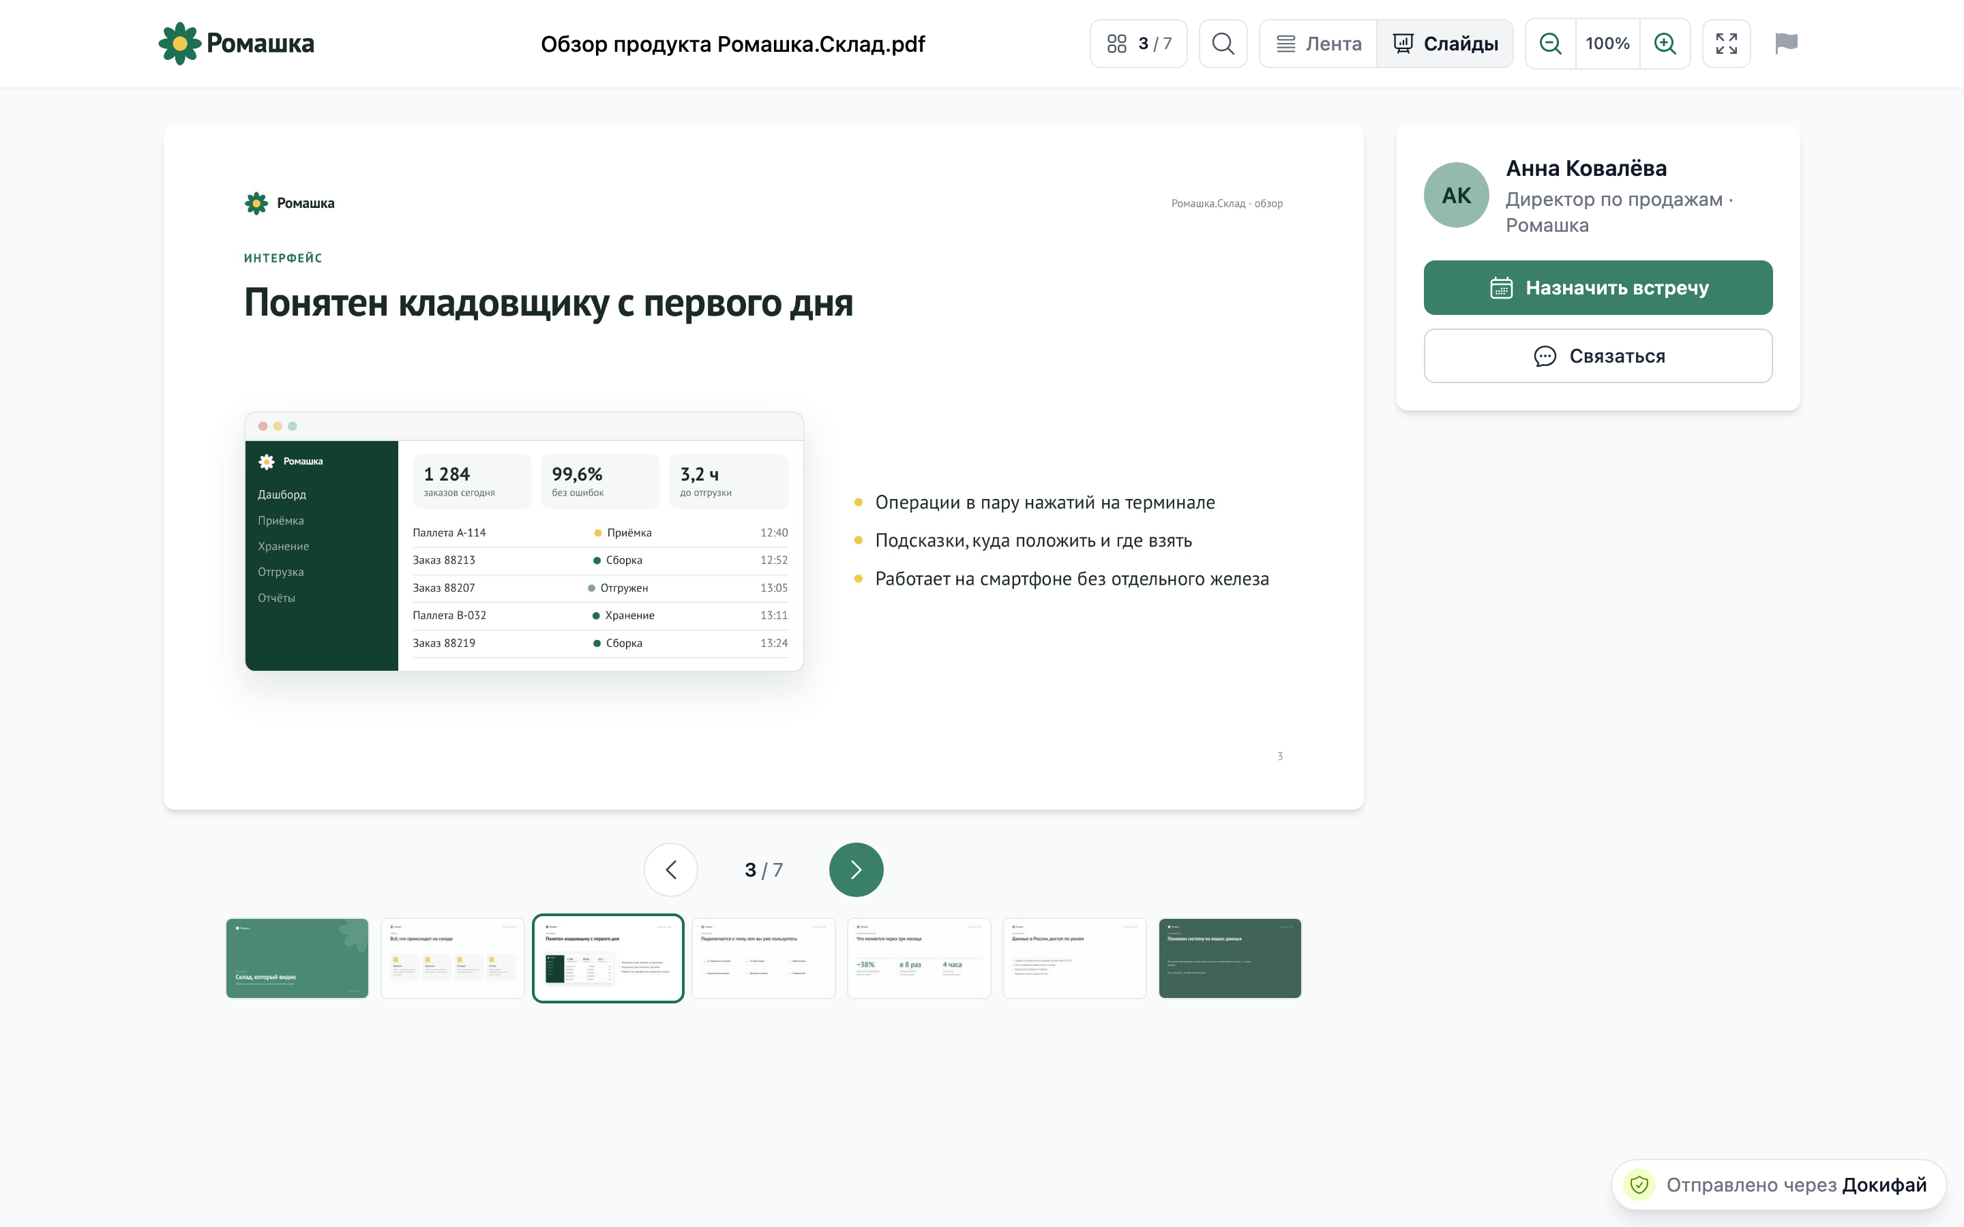Click the Паллета B-032 row
Screen dimensions: 1964x1227
[x=601, y=616]
